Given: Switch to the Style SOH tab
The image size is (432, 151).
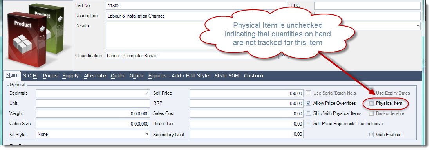Looking at the screenshot, I should 226,75.
